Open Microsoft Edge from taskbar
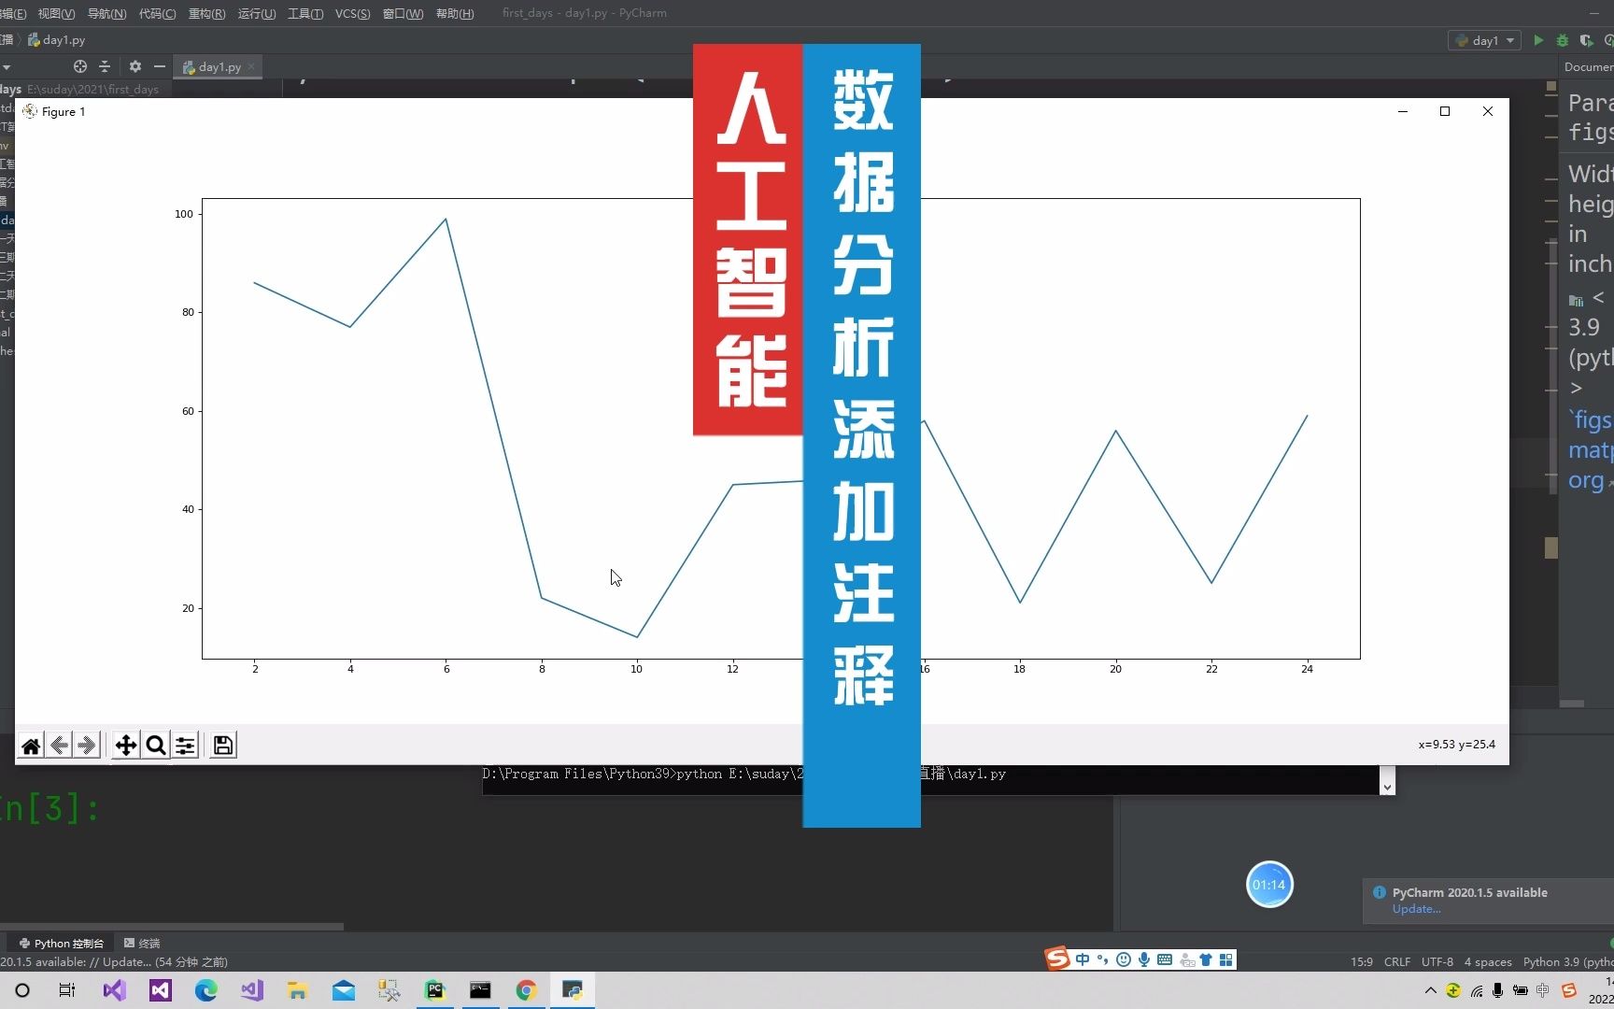Image resolution: width=1614 pixels, height=1009 pixels. [205, 990]
